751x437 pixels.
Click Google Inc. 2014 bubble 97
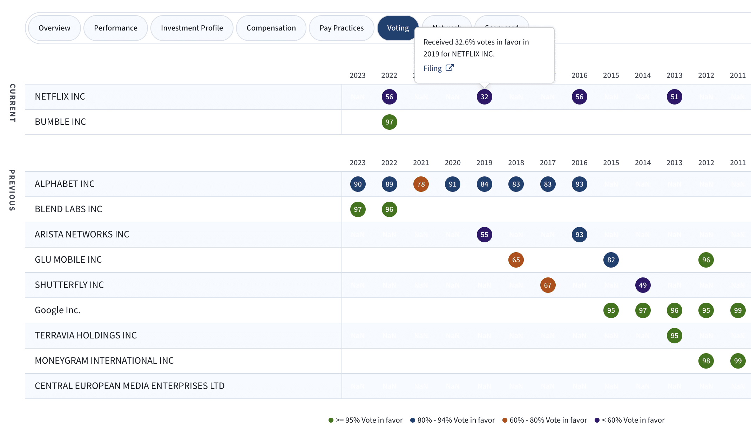point(643,310)
